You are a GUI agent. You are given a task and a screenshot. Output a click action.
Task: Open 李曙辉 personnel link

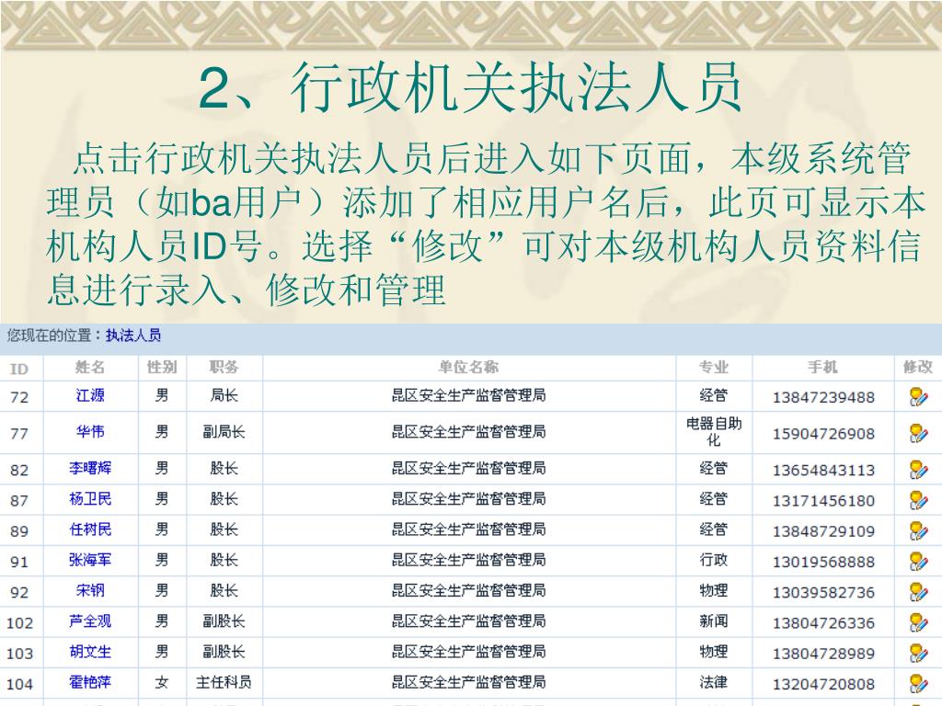coord(90,468)
